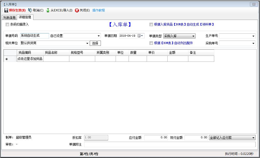Image resolution: width=260 pixels, height=158 pixels.
Task: Click the 现付金额 amount field
Action: tap(196, 138)
